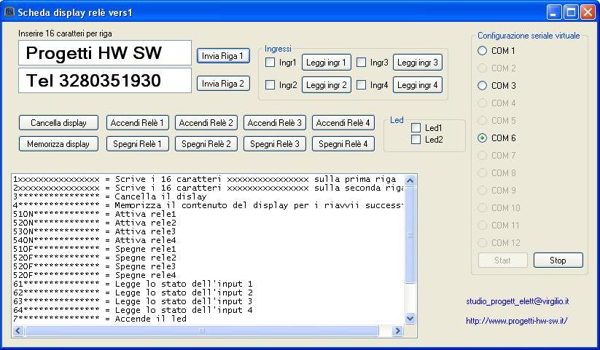Click the up arrow of the vertical scrollbar
The height and width of the screenshot is (350, 600).
pos(410,180)
